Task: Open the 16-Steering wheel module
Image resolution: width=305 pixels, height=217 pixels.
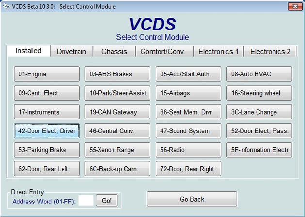Action: (x=259, y=93)
